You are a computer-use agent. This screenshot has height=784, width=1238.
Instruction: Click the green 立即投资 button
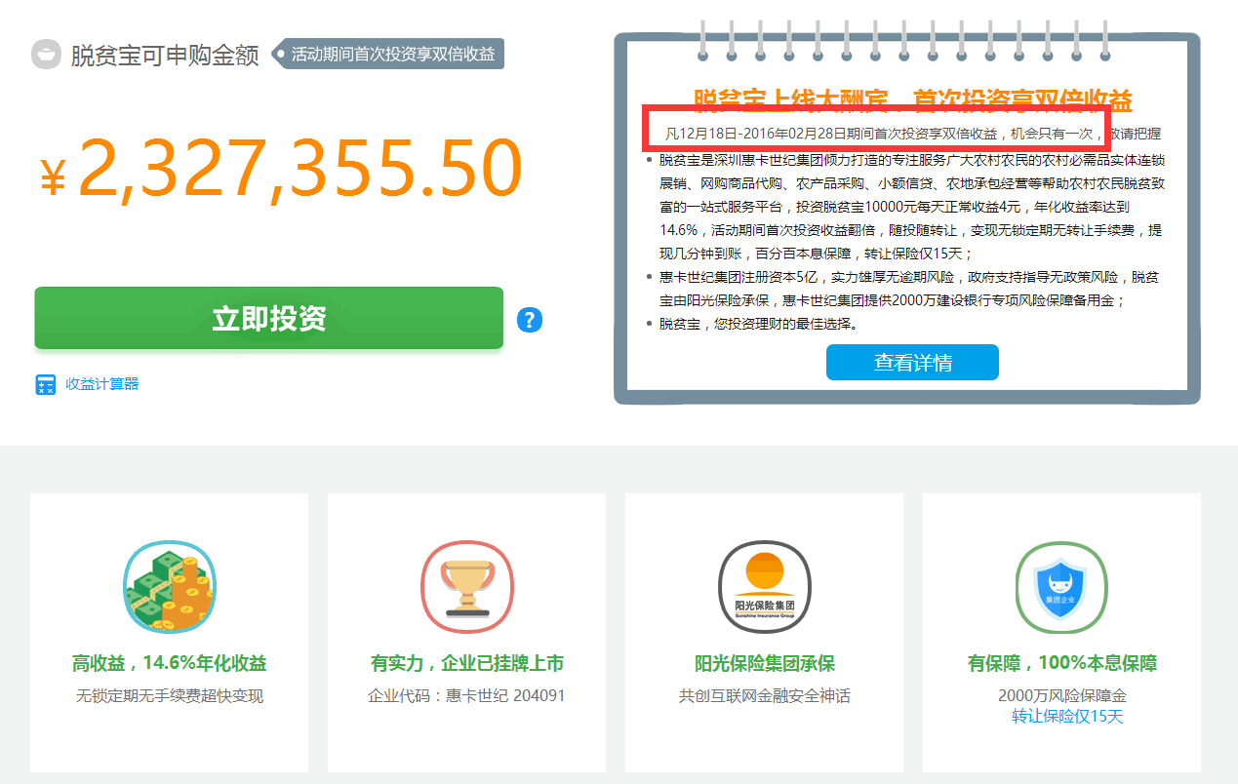click(268, 318)
